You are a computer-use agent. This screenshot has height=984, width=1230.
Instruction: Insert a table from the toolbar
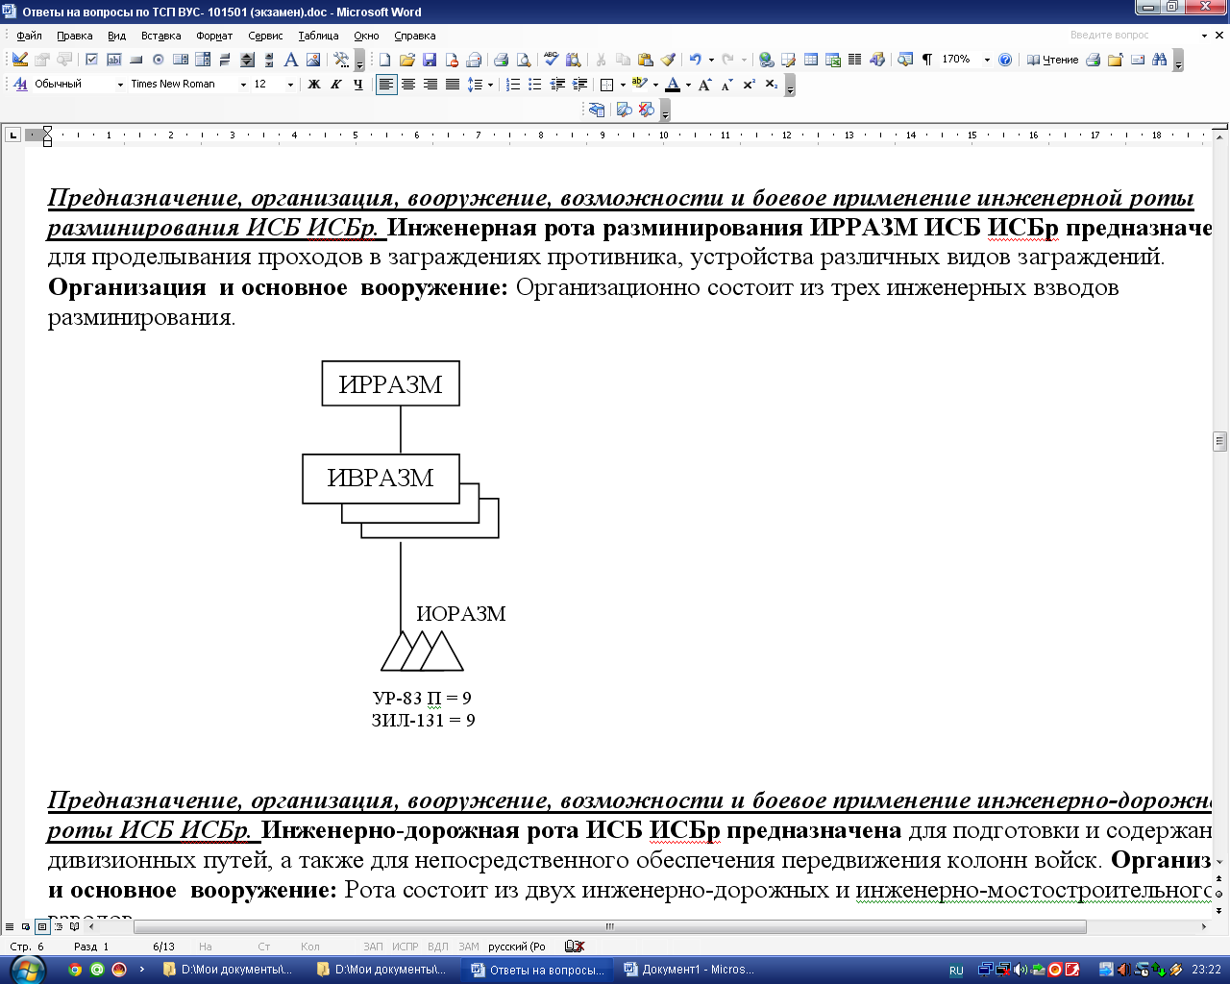pos(811,60)
